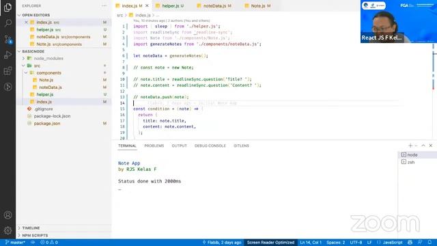The image size is (437, 246).
Task: Collapse the components folder
Action: pyautogui.click(x=48, y=73)
